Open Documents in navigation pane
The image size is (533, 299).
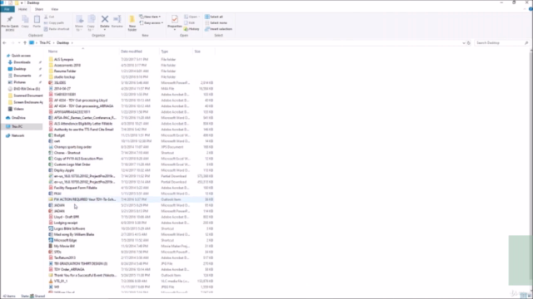click(x=22, y=76)
